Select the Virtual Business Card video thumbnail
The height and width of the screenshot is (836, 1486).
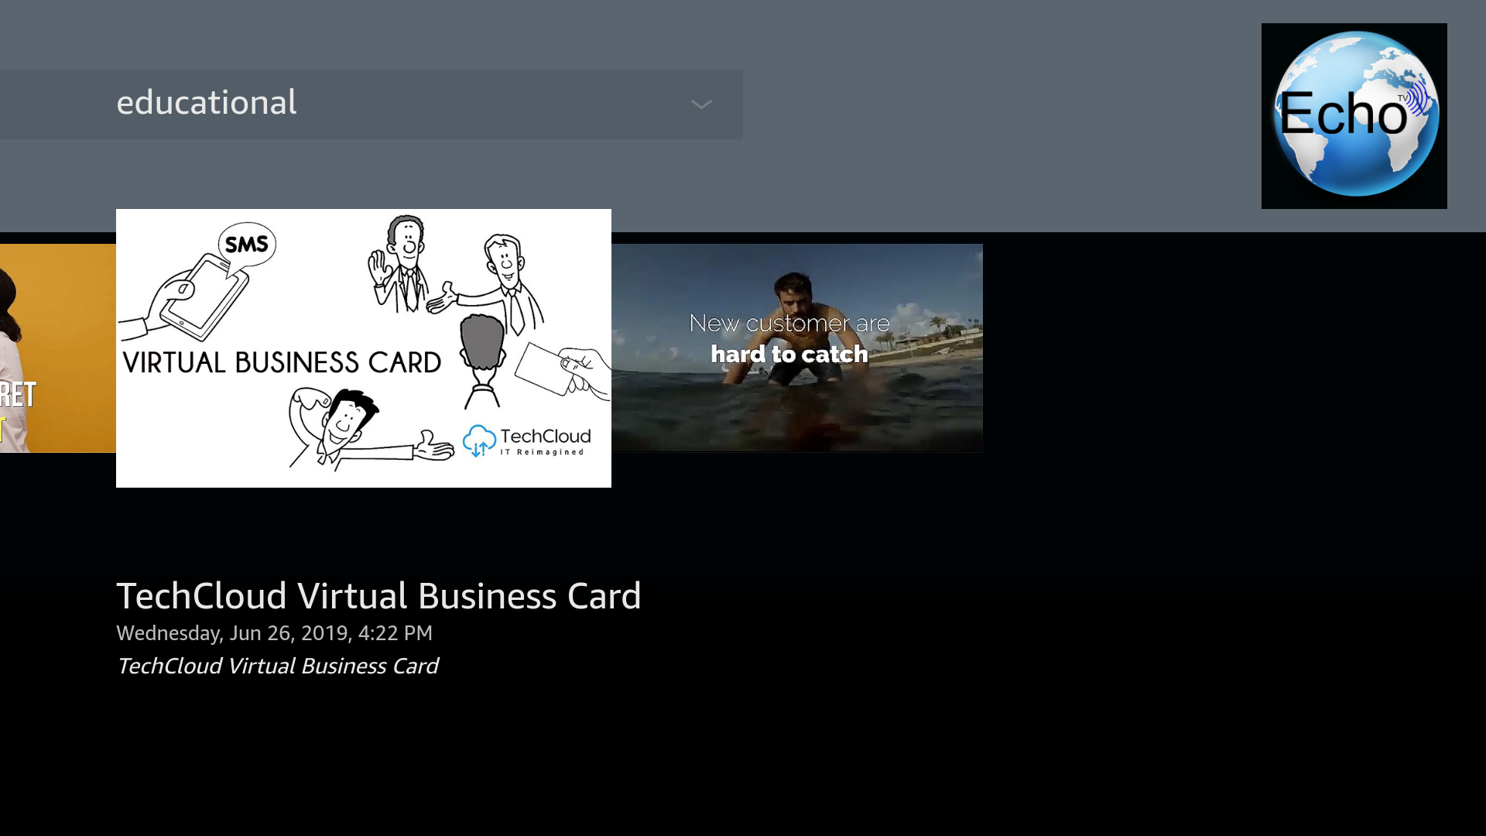click(363, 348)
